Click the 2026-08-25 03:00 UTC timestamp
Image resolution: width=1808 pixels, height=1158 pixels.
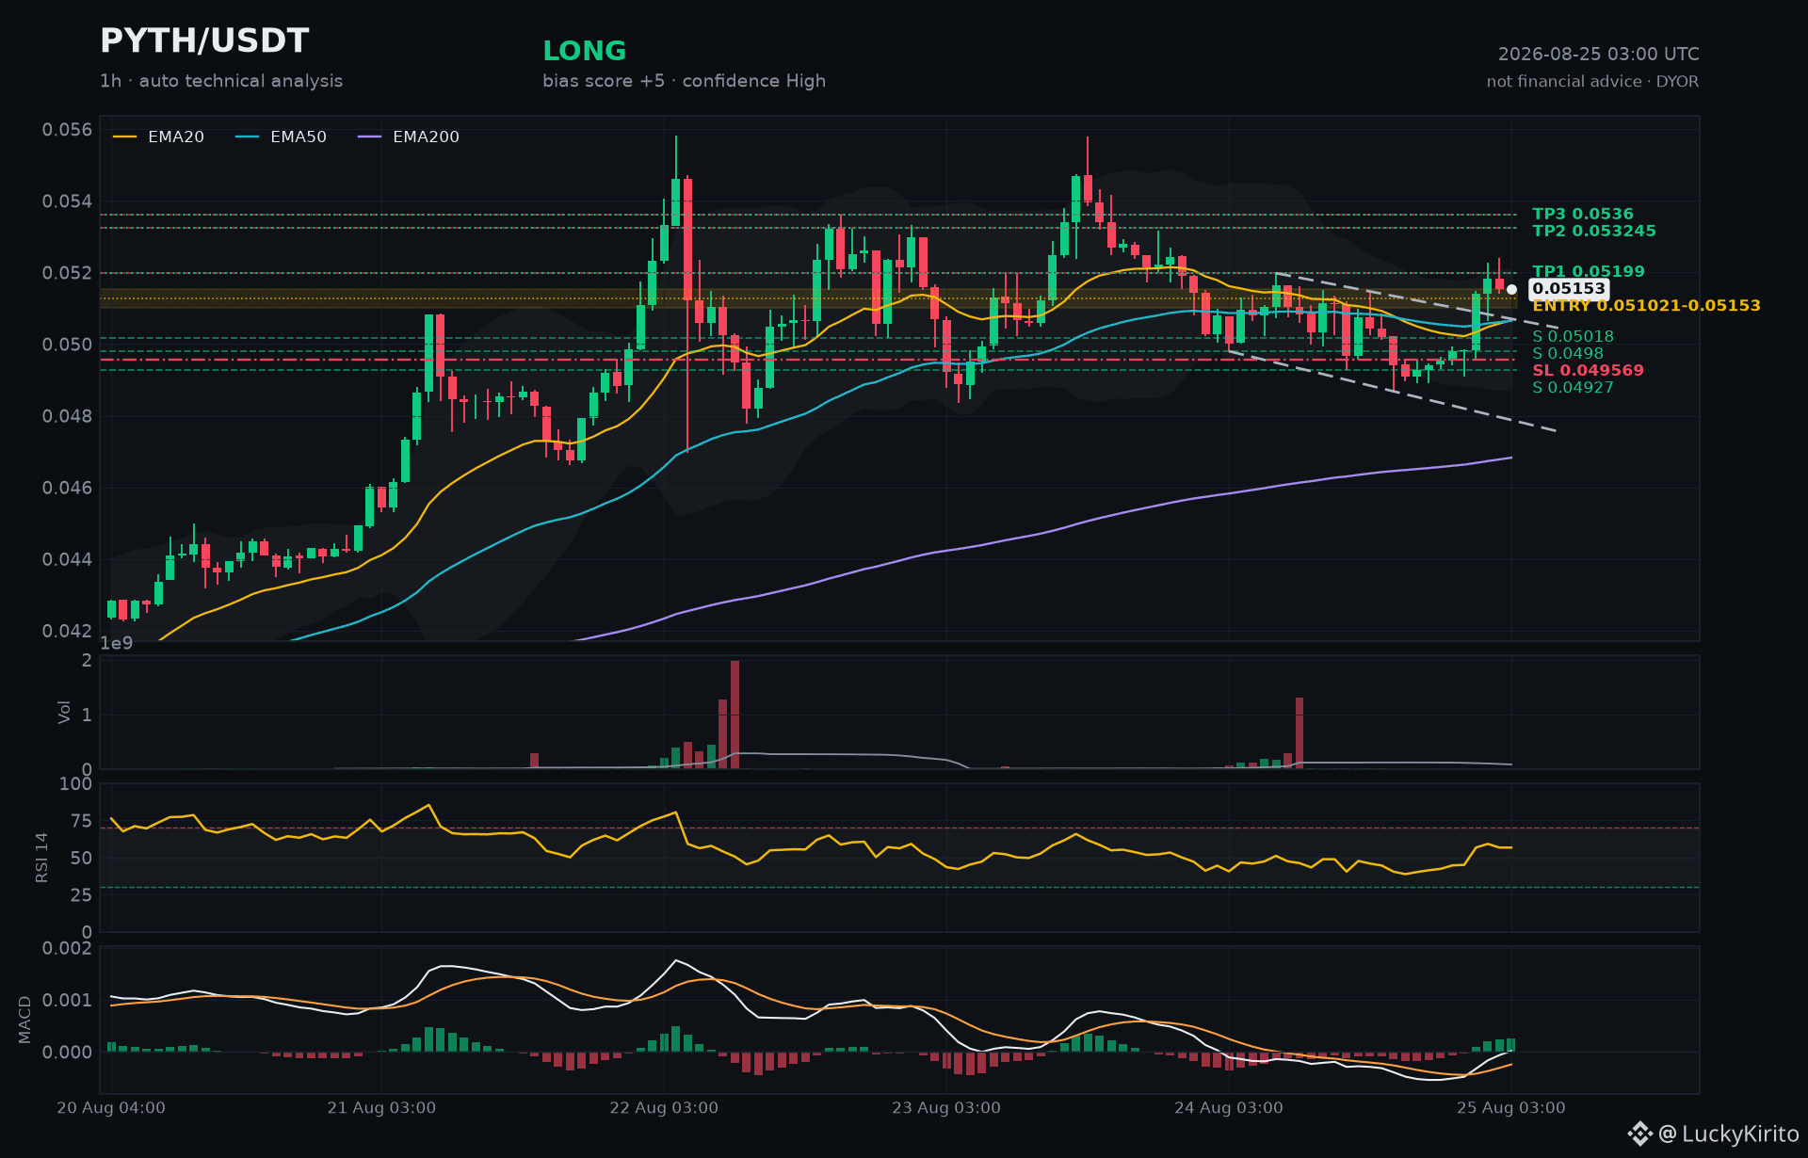tap(1599, 55)
